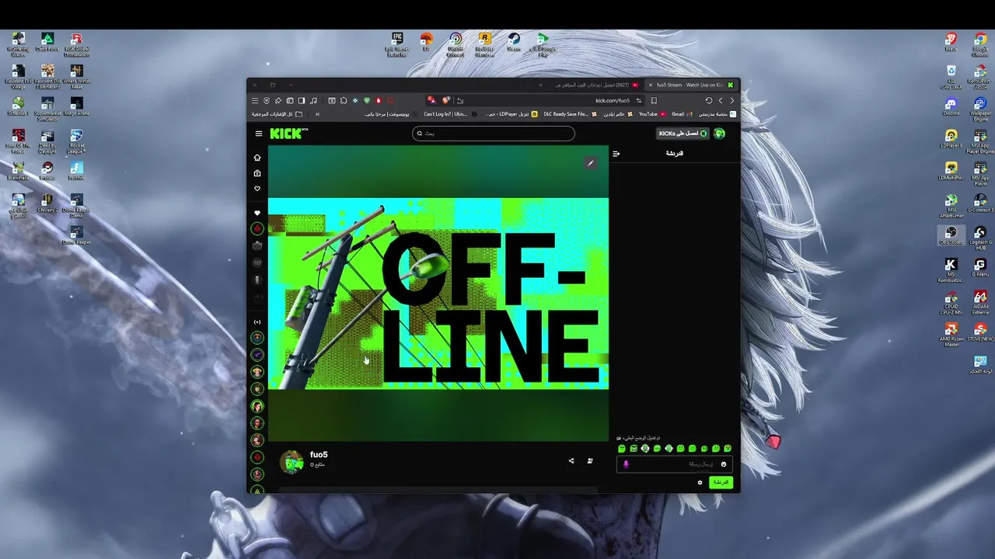
Task: Open the emoji picker in chat input
Action: [x=724, y=464]
